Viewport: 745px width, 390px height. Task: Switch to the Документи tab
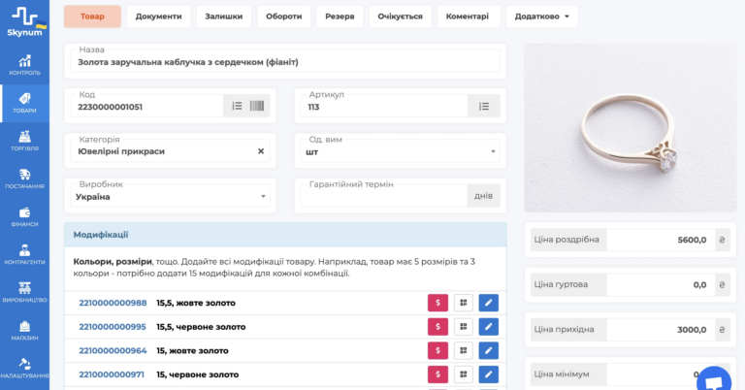(158, 16)
